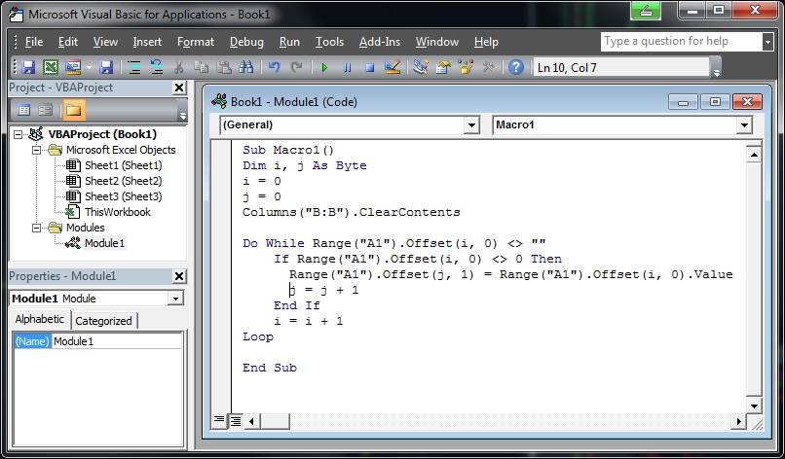Click the Paste toolbar icon

[224, 67]
